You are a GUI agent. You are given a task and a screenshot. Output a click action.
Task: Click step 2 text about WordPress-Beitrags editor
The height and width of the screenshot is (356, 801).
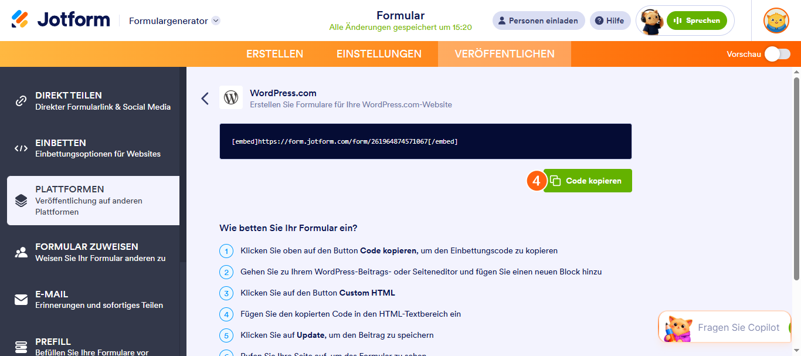click(421, 272)
